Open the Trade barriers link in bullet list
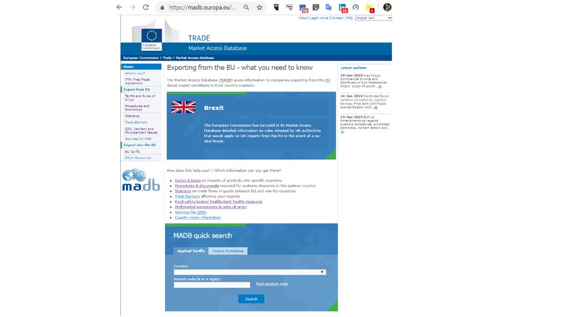The width and height of the screenshot is (565, 317). click(x=187, y=196)
